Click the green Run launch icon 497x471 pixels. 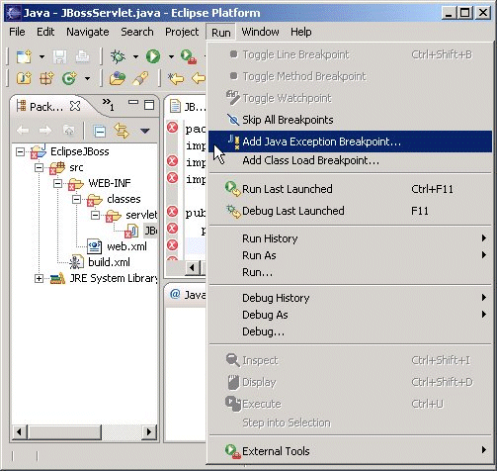153,56
